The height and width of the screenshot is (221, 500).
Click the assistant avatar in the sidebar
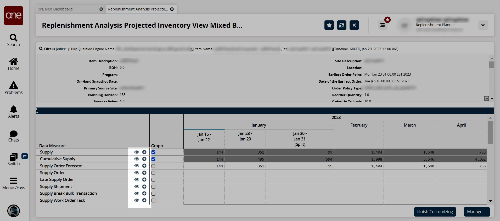pos(14,211)
